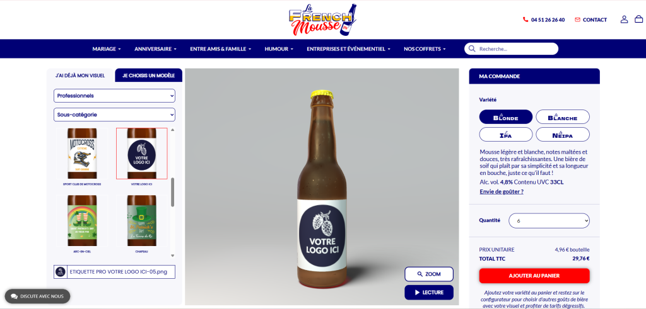Click the model list scrollbar thumb
Screen dimensions: 646x309
pyautogui.click(x=173, y=192)
